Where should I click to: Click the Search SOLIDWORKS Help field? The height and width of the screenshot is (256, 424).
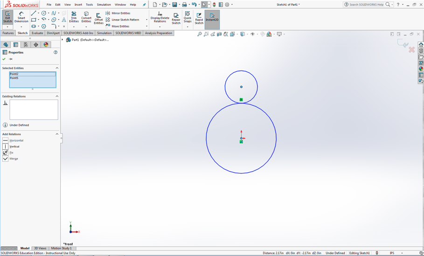tap(367, 5)
